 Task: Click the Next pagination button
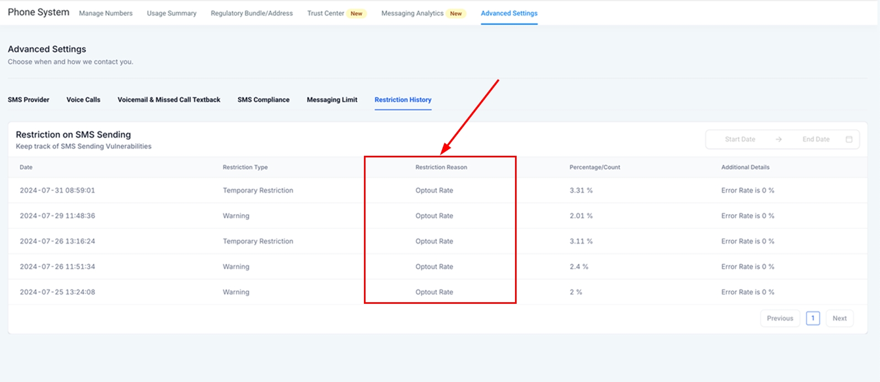click(x=839, y=318)
